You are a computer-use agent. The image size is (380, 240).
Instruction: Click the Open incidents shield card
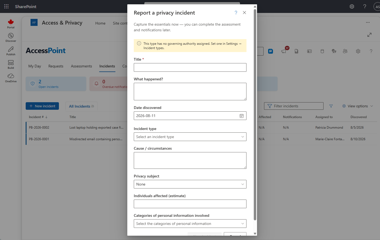tap(56, 84)
